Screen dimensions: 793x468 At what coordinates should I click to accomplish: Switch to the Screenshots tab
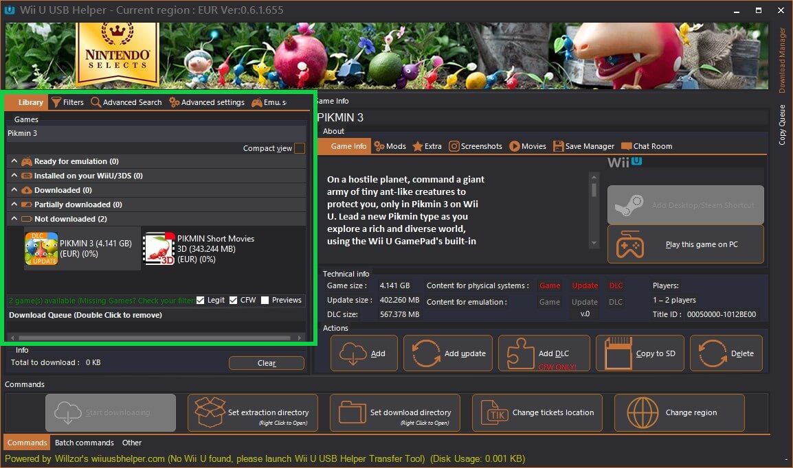[x=476, y=146]
